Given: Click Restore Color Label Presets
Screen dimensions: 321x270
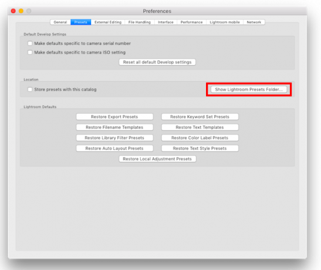Looking at the screenshot, I should coord(200,138).
